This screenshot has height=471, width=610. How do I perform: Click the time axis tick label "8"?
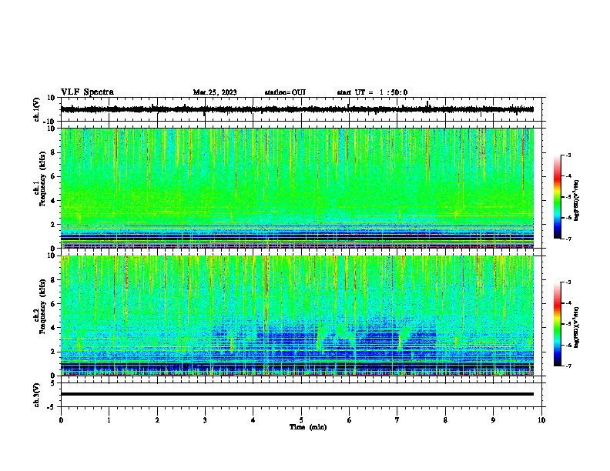pos(445,420)
